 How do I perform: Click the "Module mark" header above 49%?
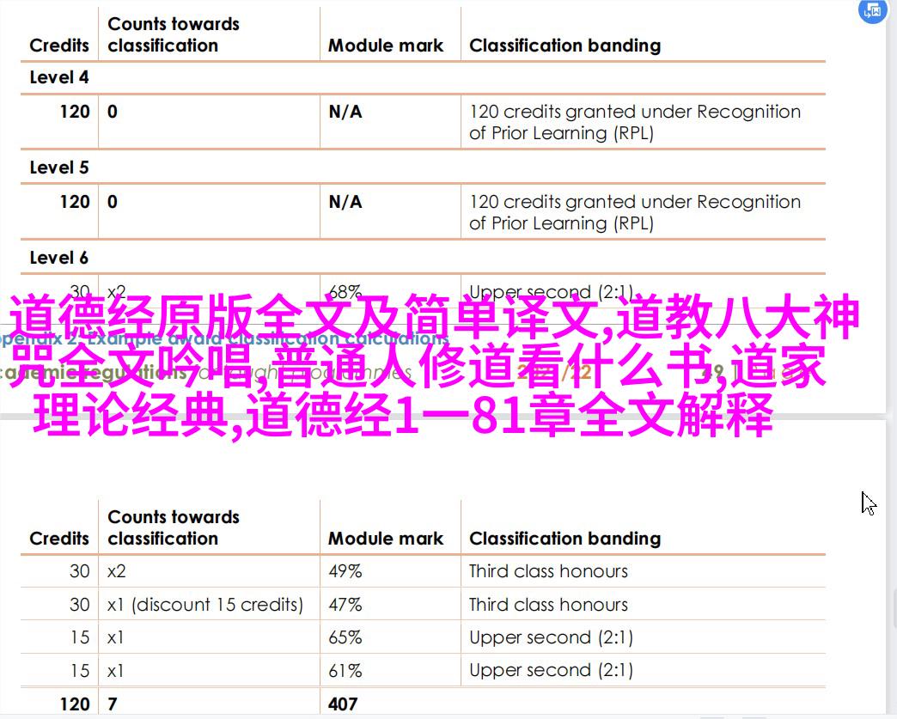(x=386, y=539)
